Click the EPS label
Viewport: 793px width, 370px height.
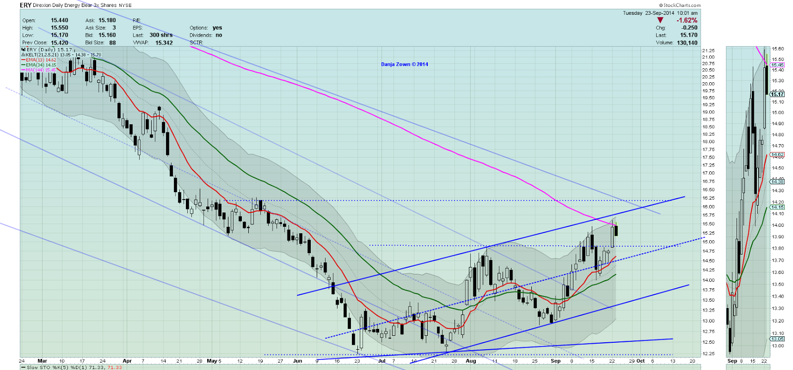point(138,28)
